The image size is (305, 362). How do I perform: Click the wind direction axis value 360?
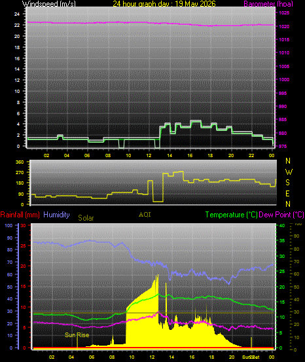pos(20,162)
